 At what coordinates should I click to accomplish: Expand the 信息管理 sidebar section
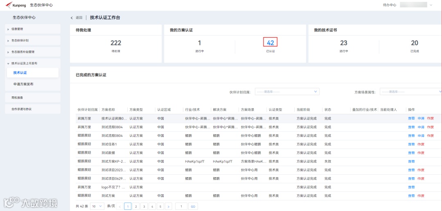pos(33,29)
